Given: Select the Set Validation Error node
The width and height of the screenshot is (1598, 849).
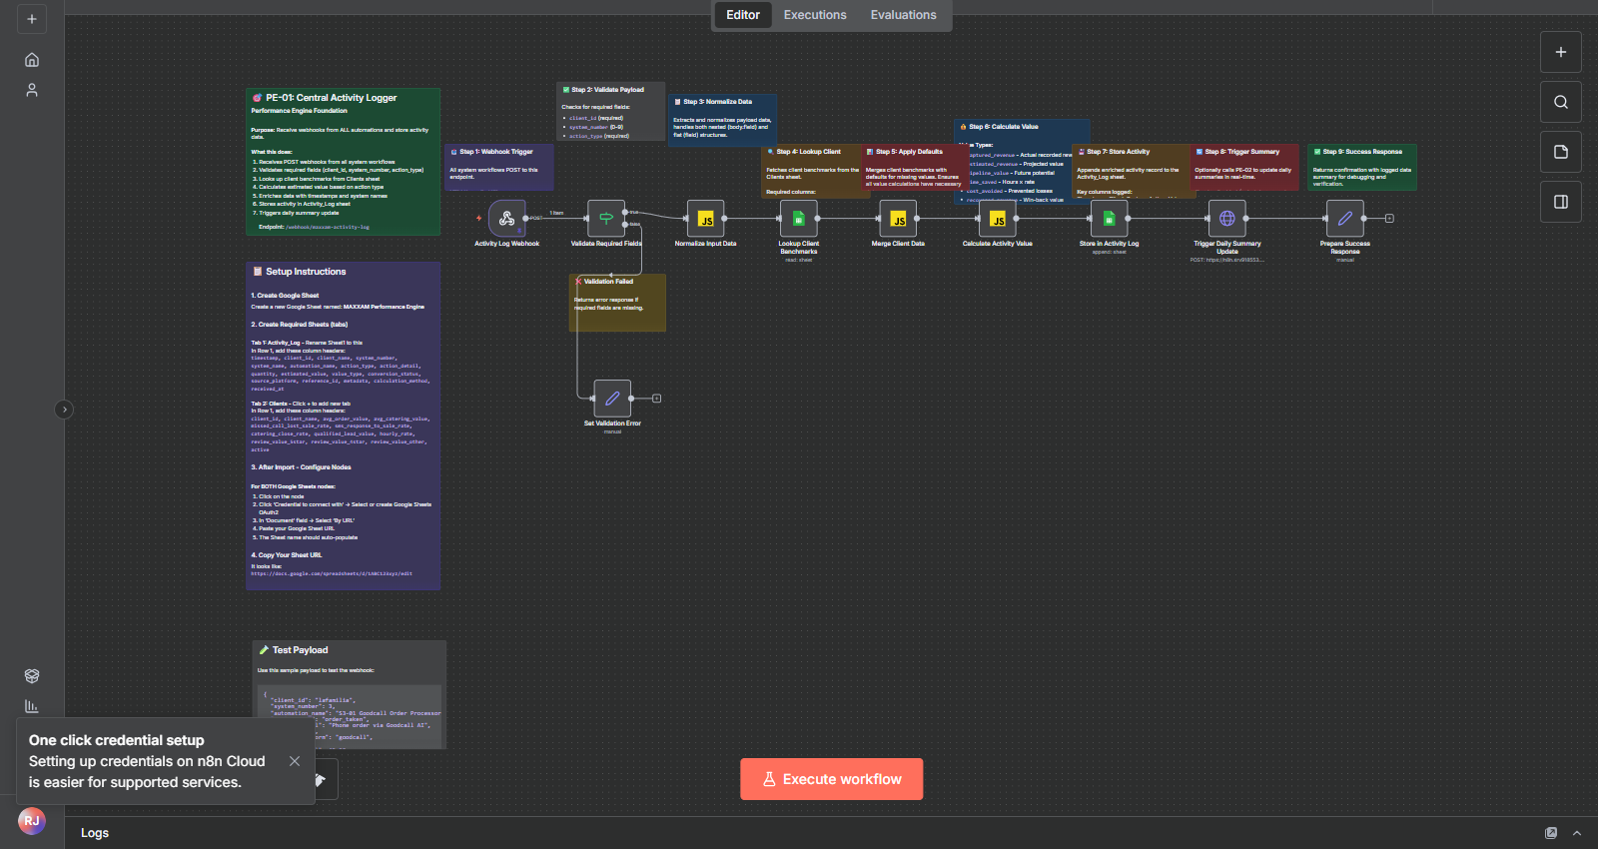Looking at the screenshot, I should pyautogui.click(x=612, y=398).
